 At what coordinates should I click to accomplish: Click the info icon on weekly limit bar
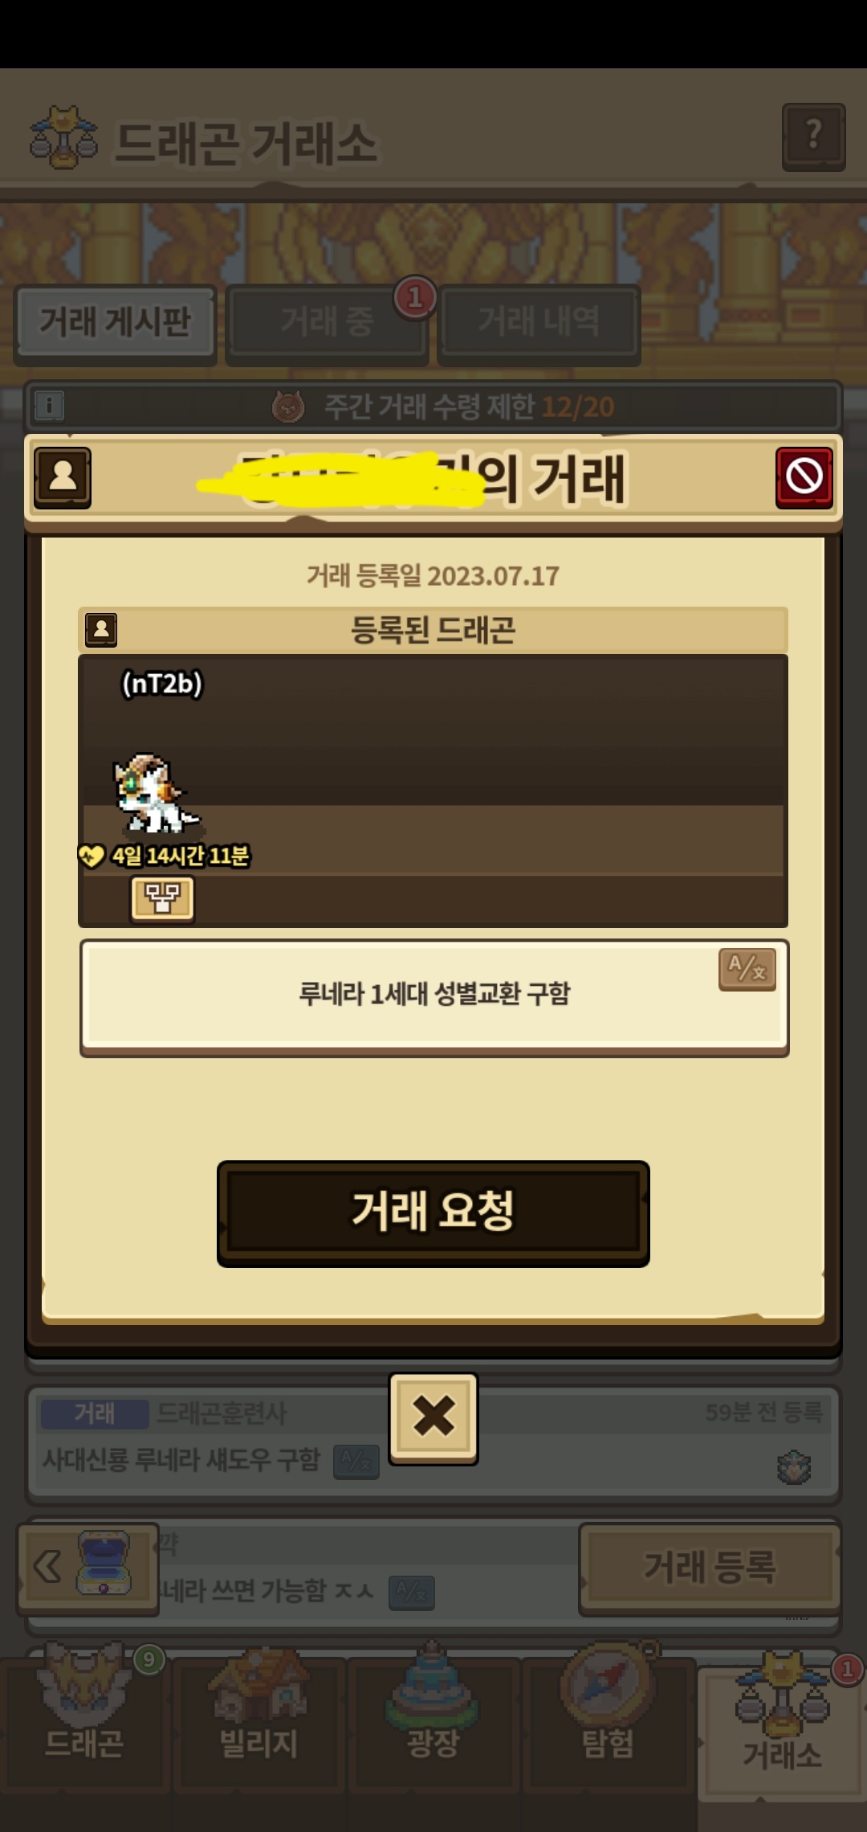coord(49,405)
